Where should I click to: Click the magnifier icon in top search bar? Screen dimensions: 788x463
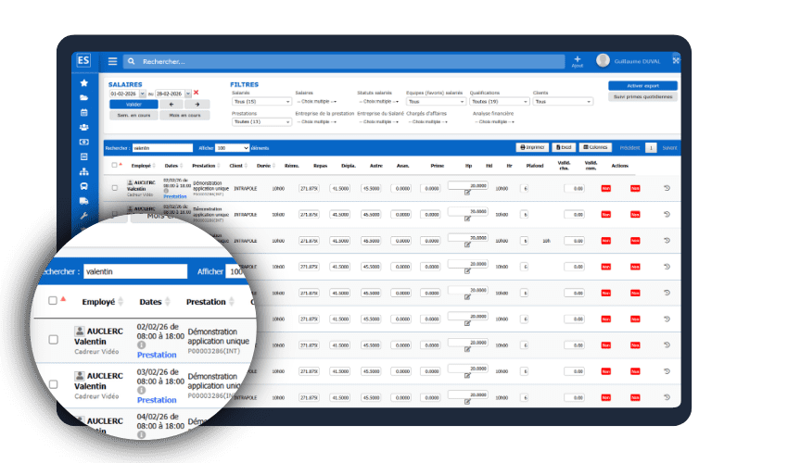coord(131,61)
